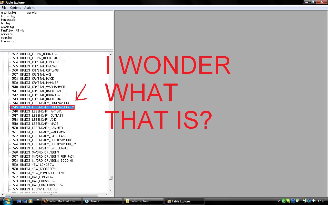Screen dimensions: 328x205
Task: Click the Windows Start orb
Action: point(7,201)
